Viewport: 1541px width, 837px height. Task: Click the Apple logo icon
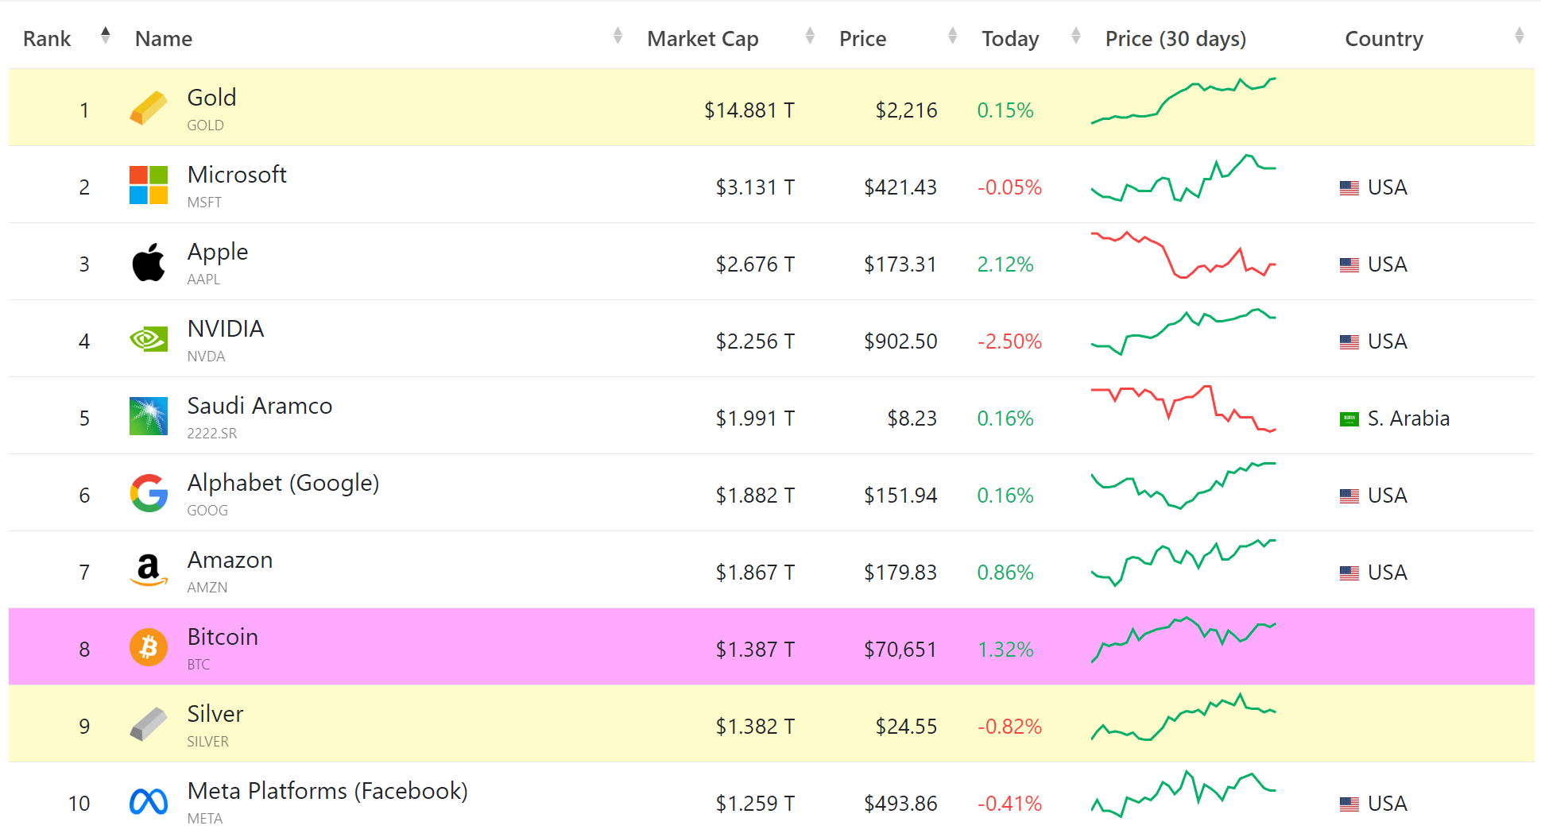[149, 262]
